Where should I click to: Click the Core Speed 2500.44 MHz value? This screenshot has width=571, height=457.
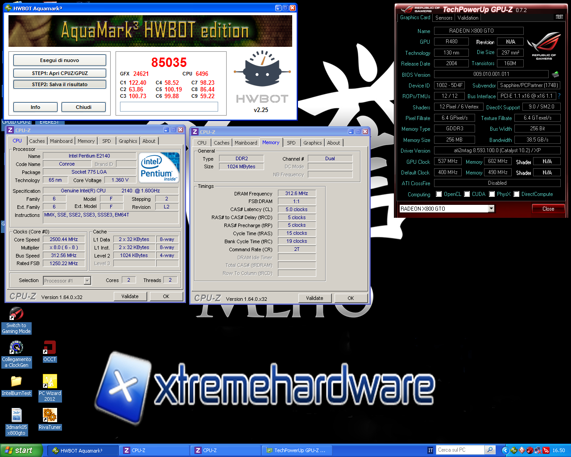pos(63,240)
